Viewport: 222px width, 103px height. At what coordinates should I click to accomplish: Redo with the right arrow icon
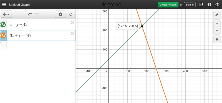(36, 14)
